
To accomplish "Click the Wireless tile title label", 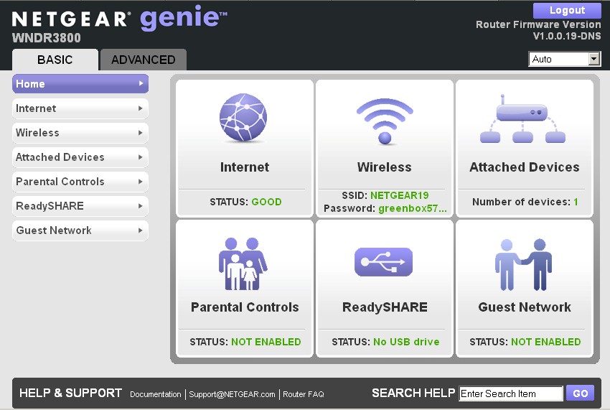I will click(385, 167).
